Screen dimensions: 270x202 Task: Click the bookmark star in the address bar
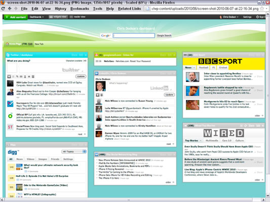[262, 9]
